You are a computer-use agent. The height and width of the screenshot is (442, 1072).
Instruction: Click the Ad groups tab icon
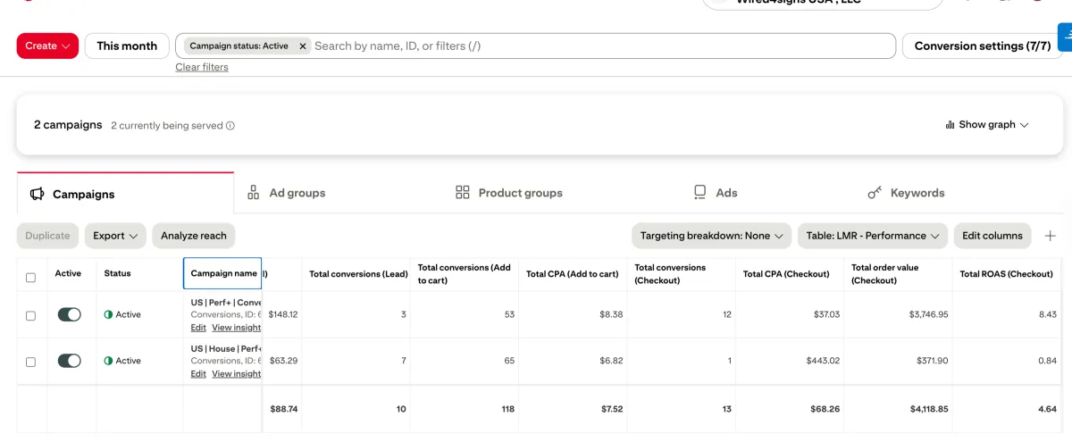[x=253, y=193]
